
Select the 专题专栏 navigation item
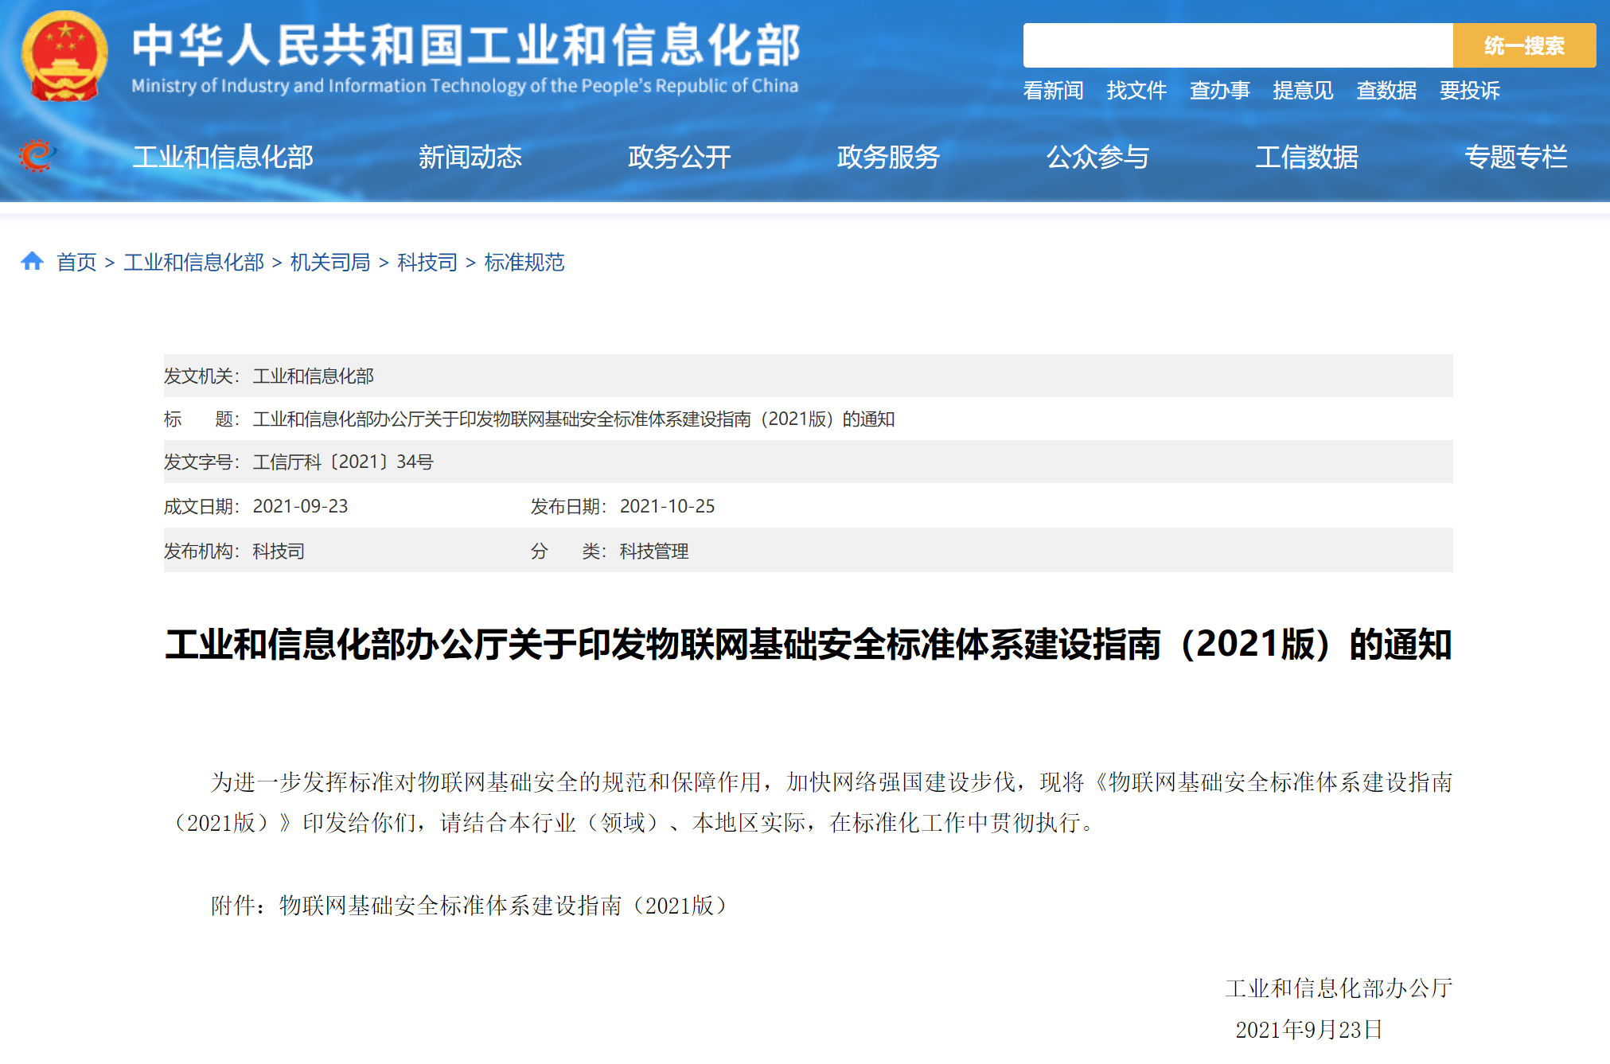[x=1516, y=157]
